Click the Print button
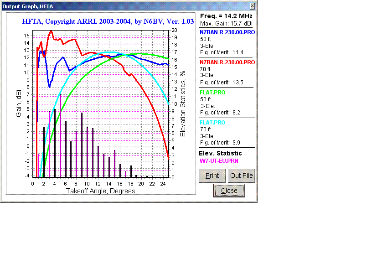Screen dimensions: 372x279 tap(212, 176)
